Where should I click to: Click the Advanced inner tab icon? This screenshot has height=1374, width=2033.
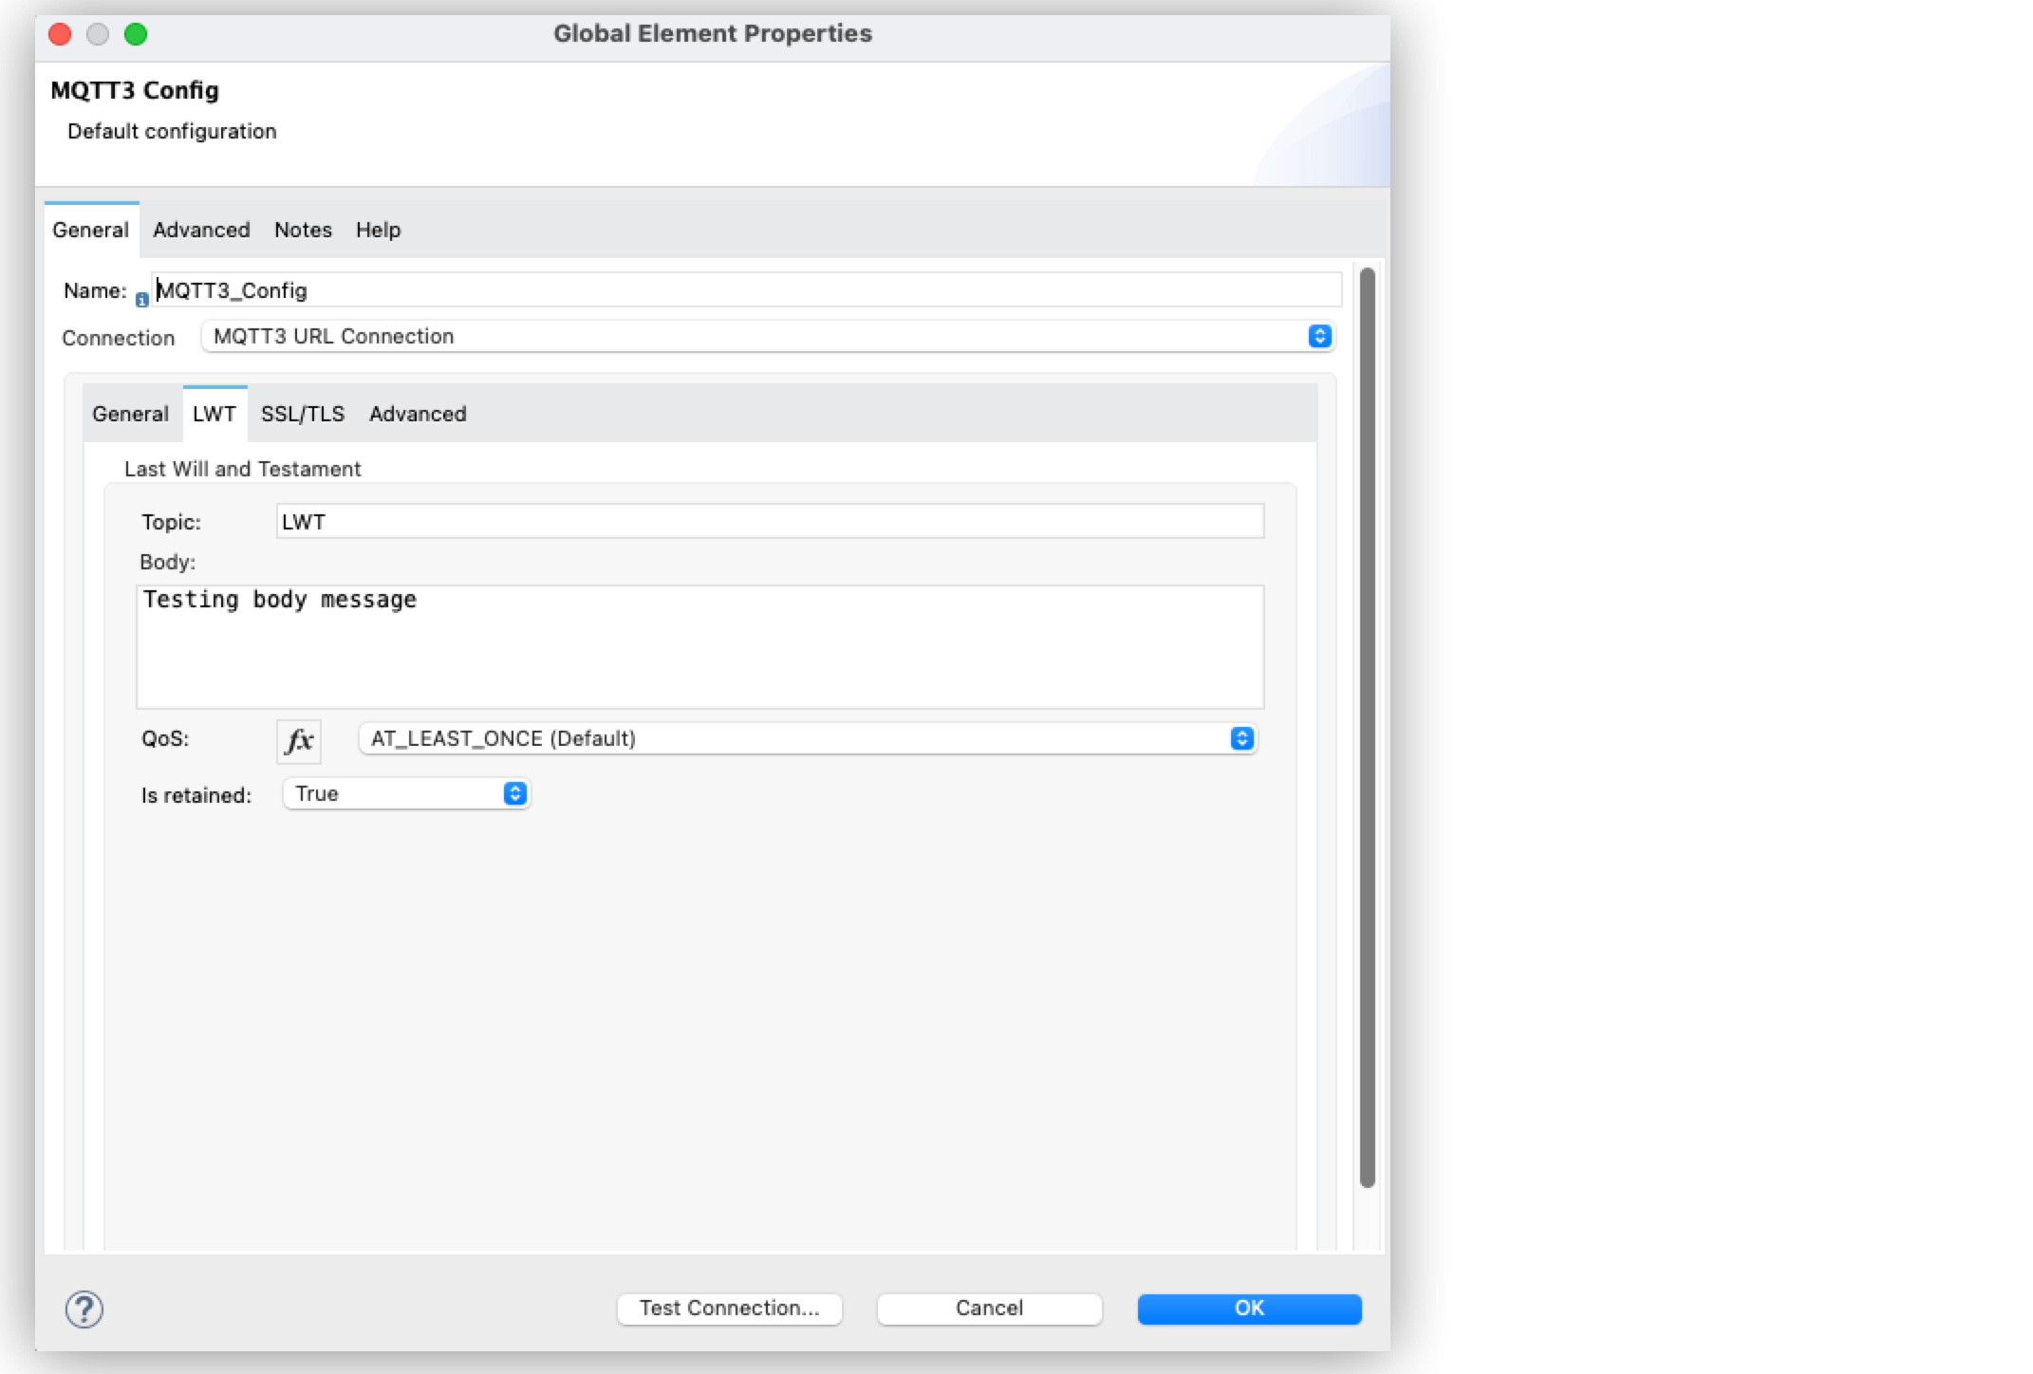[416, 414]
